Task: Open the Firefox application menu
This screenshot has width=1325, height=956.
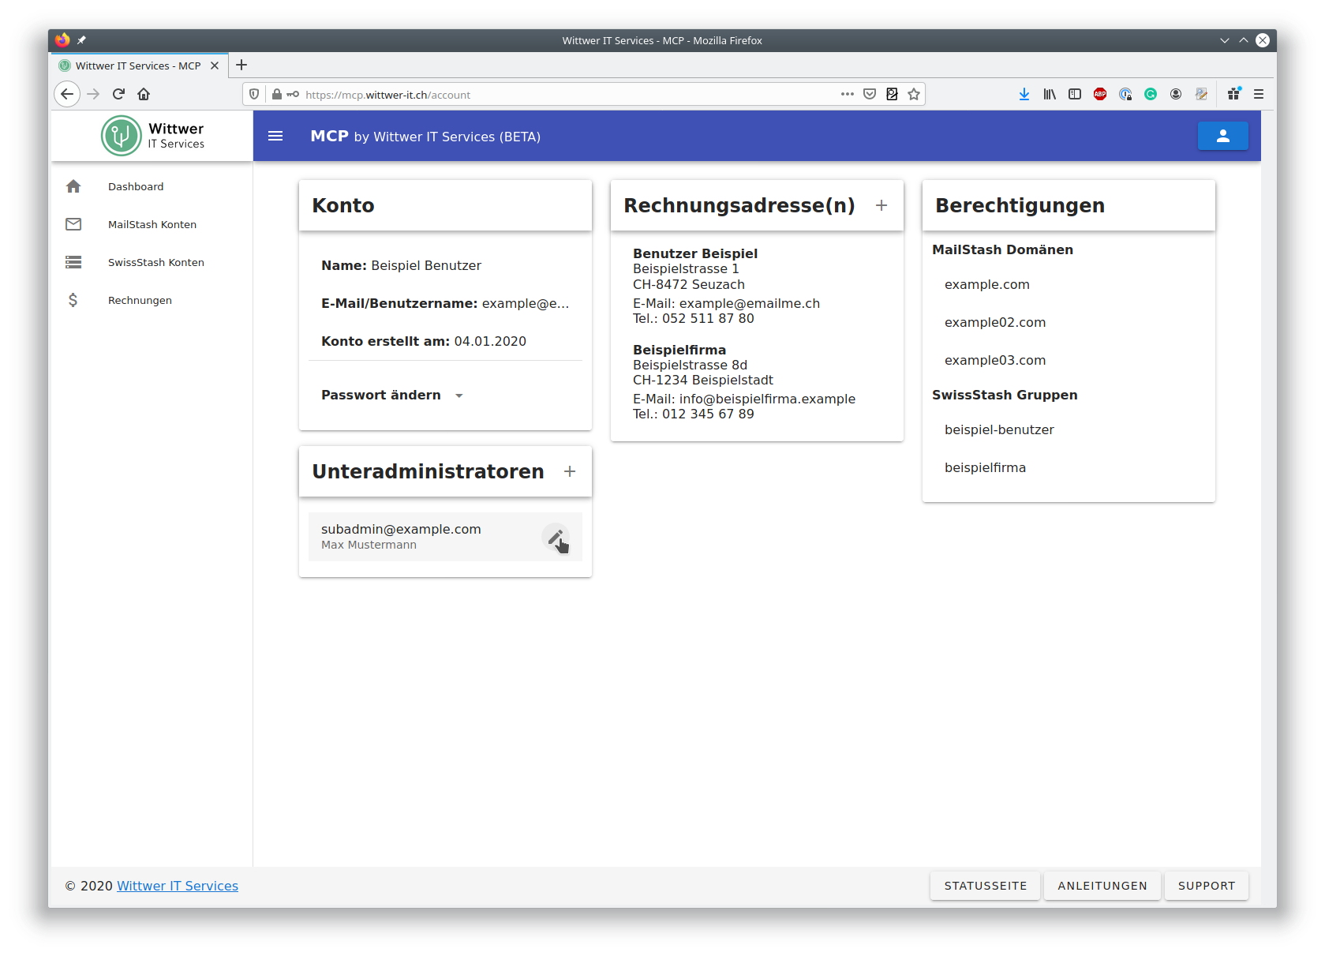Action: coord(1259,94)
